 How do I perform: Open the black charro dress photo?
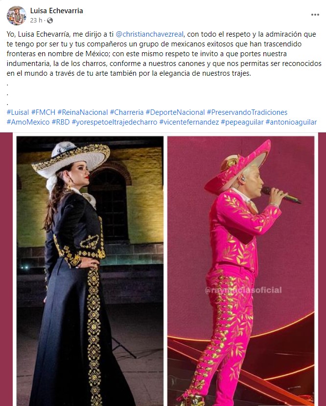[90, 271]
